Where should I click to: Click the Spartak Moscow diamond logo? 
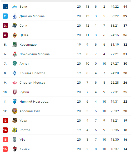pyautogui.click(x=14, y=83)
